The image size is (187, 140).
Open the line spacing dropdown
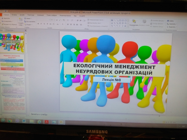(84, 21)
